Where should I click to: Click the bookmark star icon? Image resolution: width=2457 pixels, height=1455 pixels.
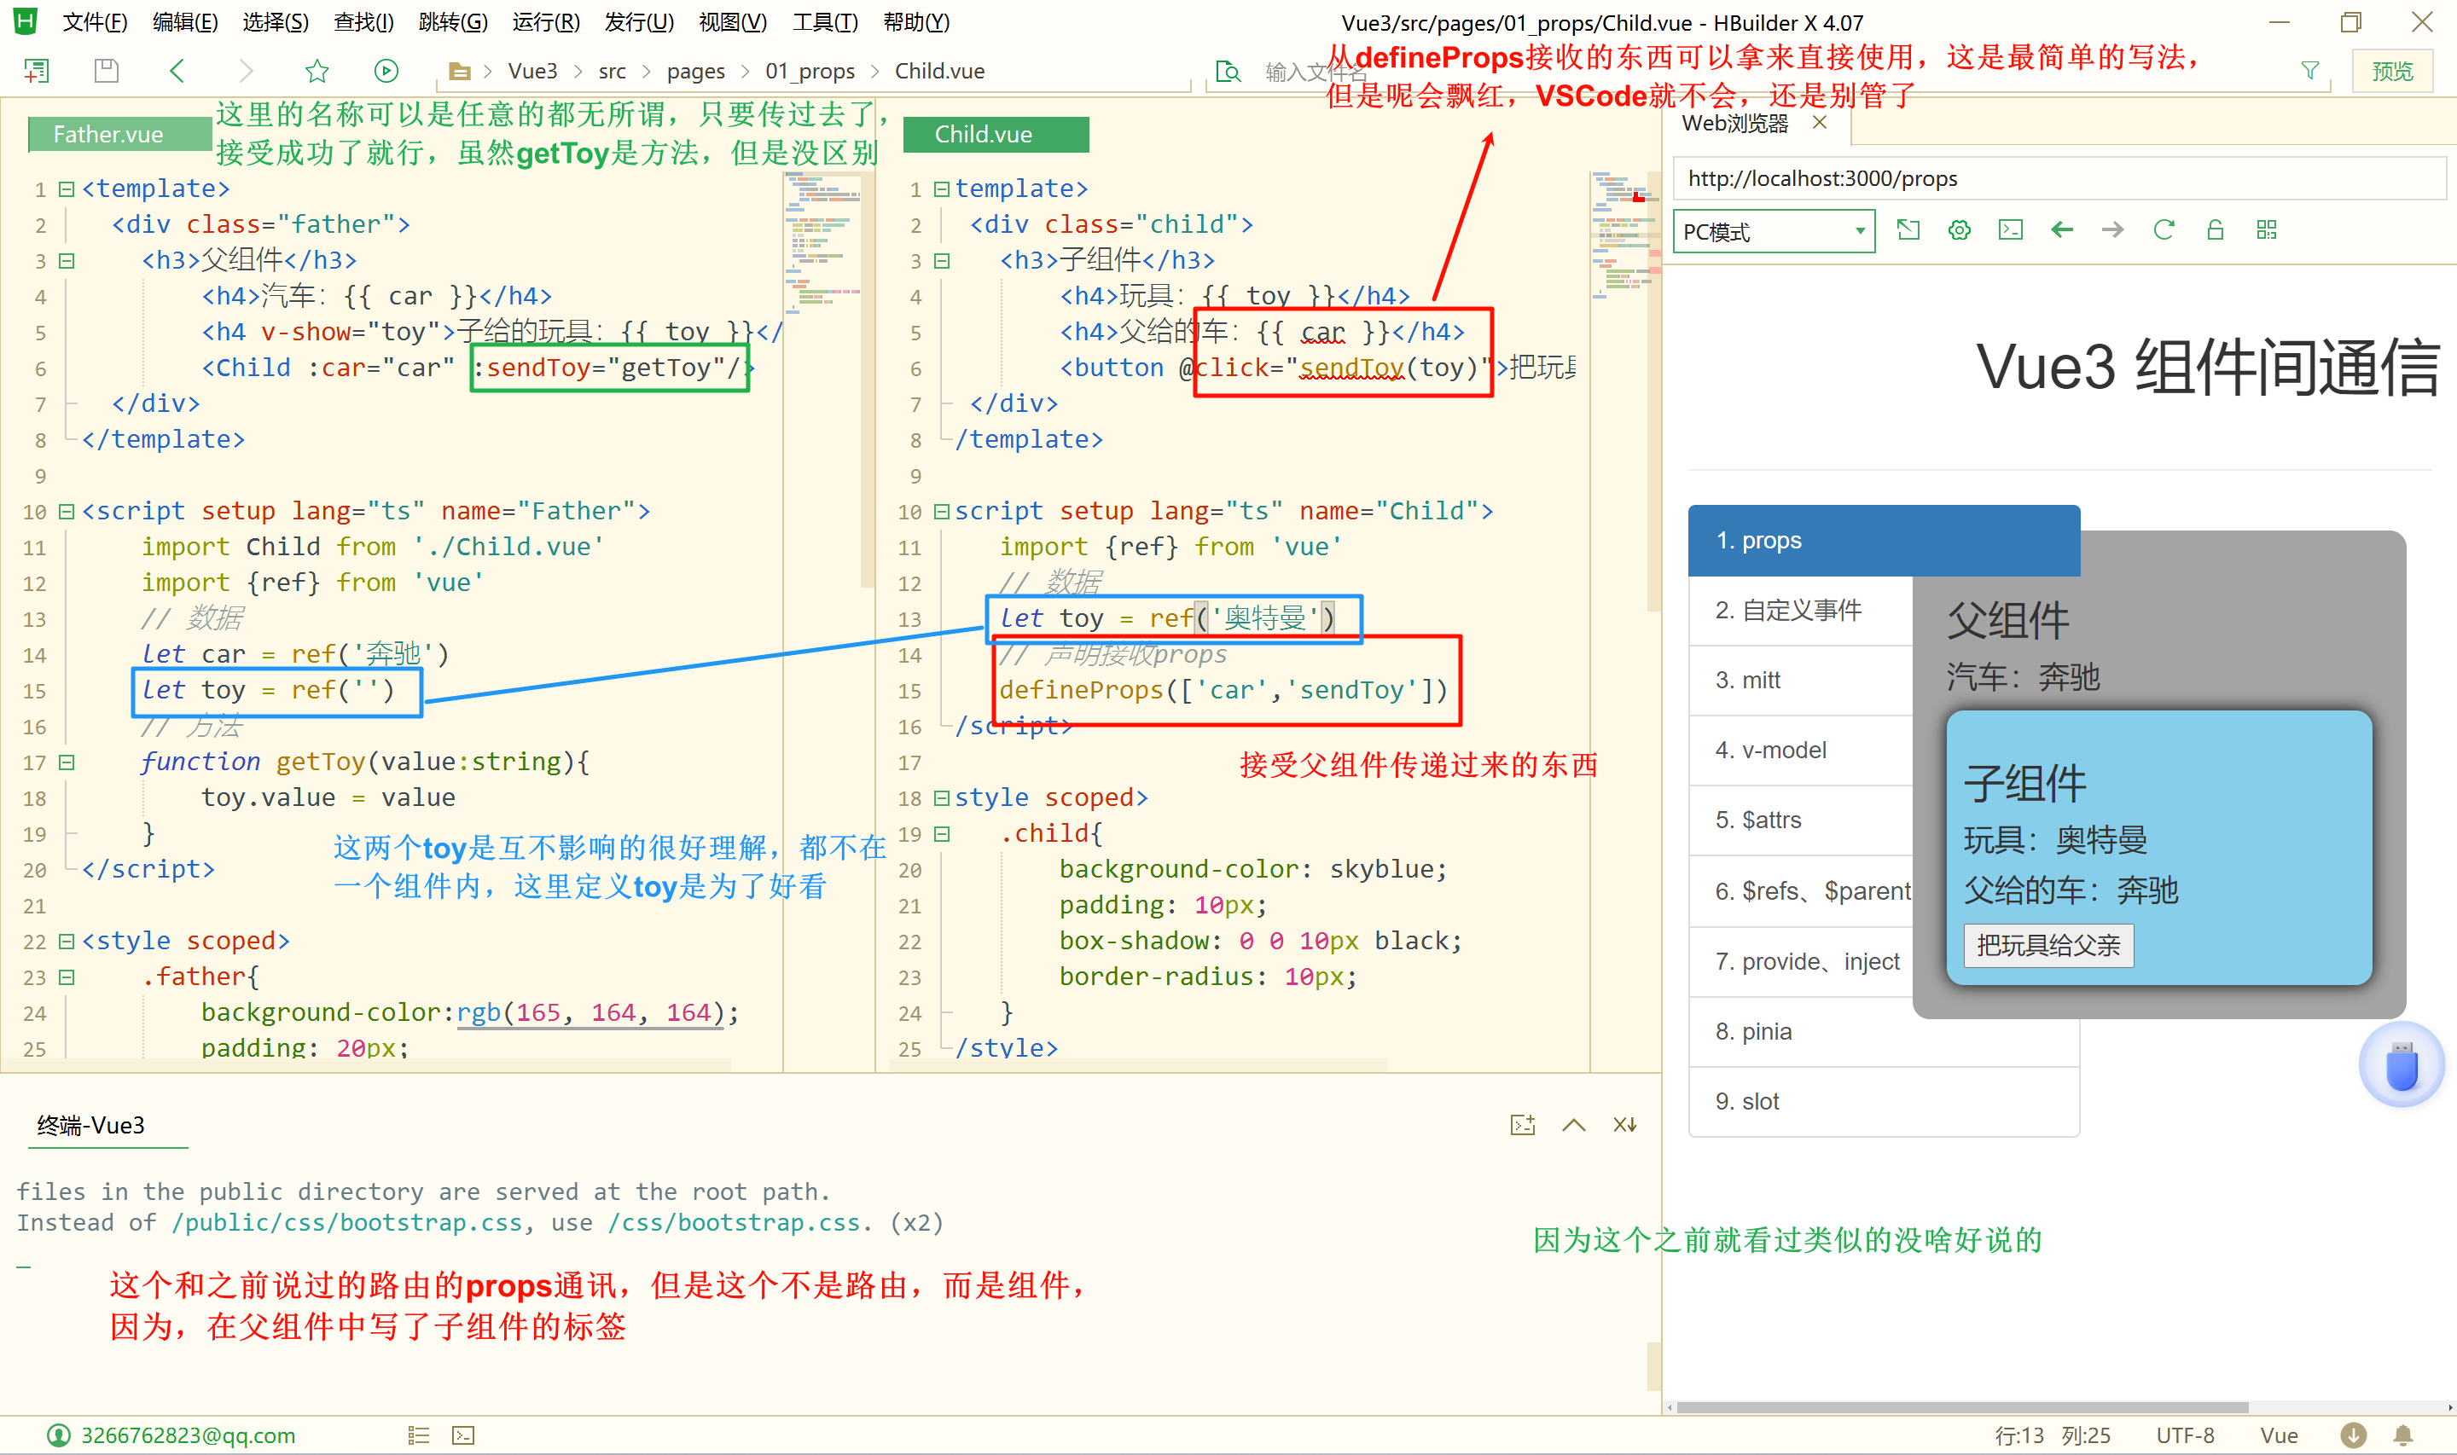click(x=317, y=71)
